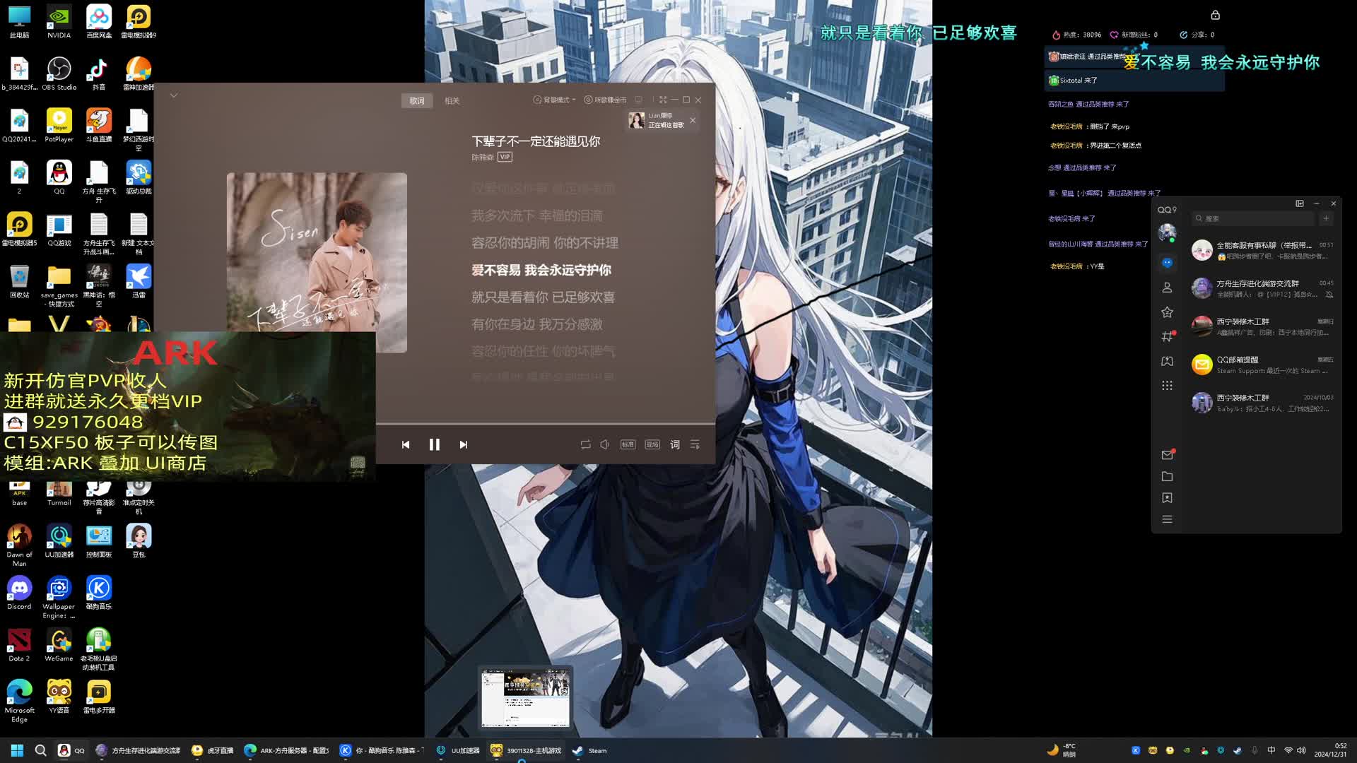The width and height of the screenshot is (1357, 763).
Task: Click the + button to add QQ contact
Action: (x=1327, y=218)
